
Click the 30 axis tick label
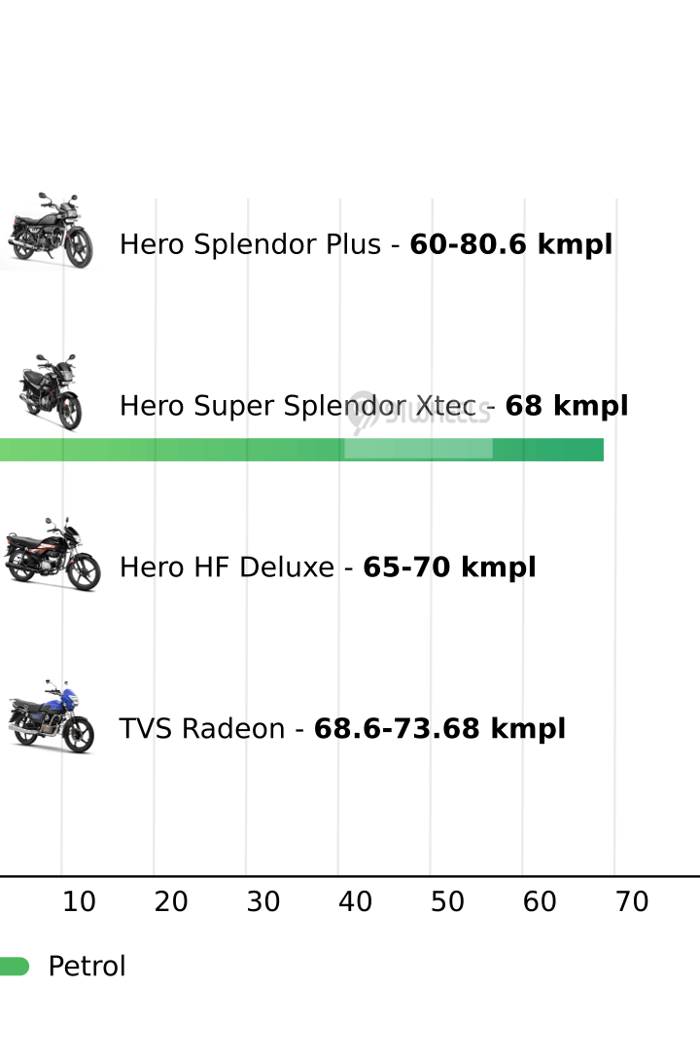pos(263,902)
